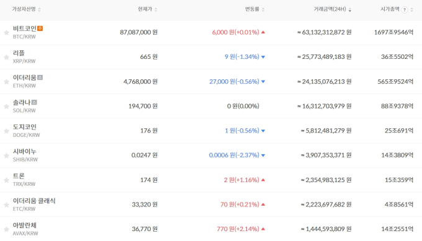The height and width of the screenshot is (241, 422).
Task: Click change value 6,000 원(+0.01%)
Action: pos(235,32)
